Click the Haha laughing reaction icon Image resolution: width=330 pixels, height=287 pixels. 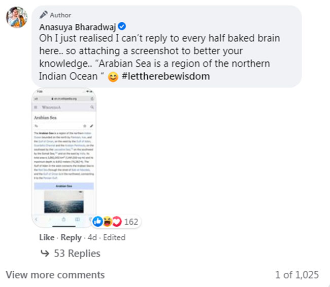click(107, 222)
